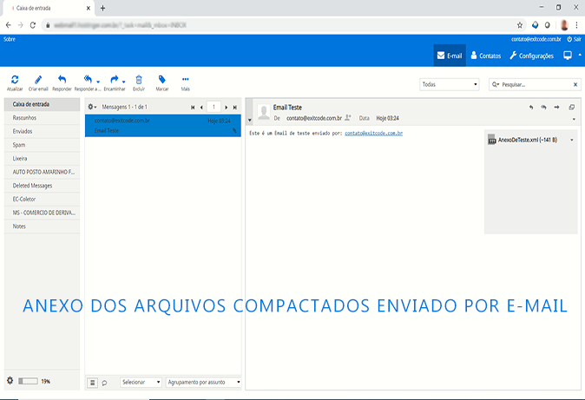Click sender avatar thumbnail
585x400 pixels.
(x=264, y=112)
